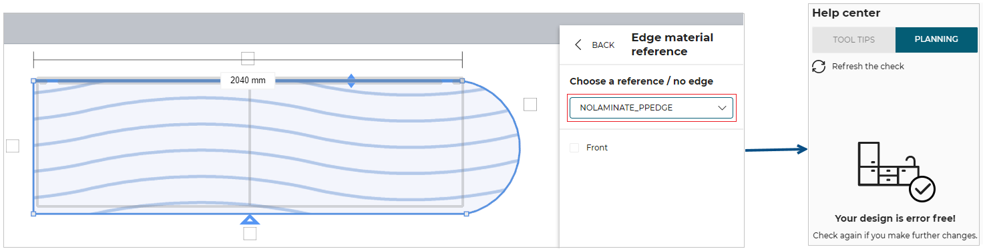
Task: Click the top-right corner handle near the curve
Action: tap(462, 81)
